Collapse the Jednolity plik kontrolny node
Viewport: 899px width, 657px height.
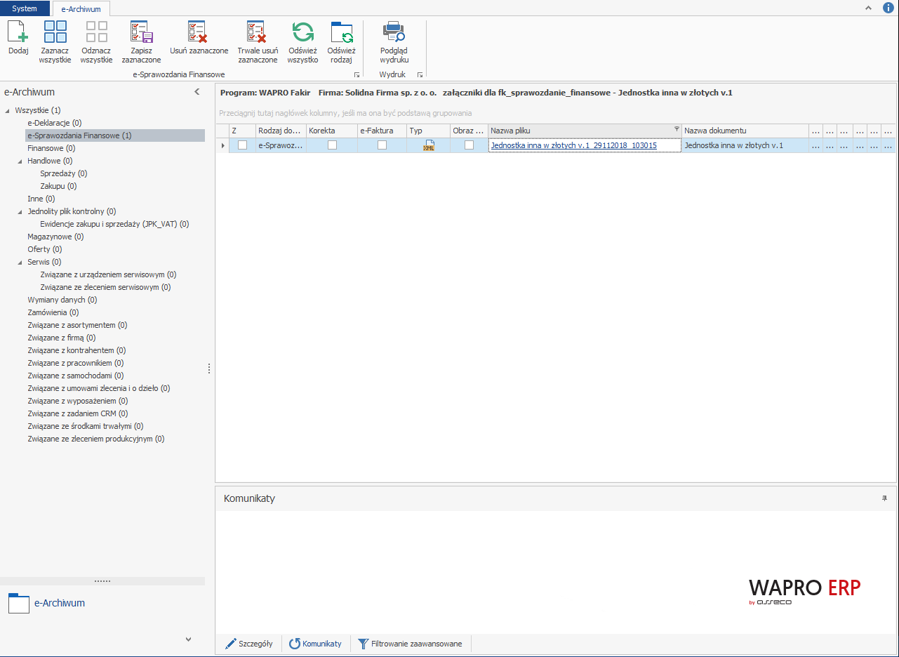tap(20, 211)
